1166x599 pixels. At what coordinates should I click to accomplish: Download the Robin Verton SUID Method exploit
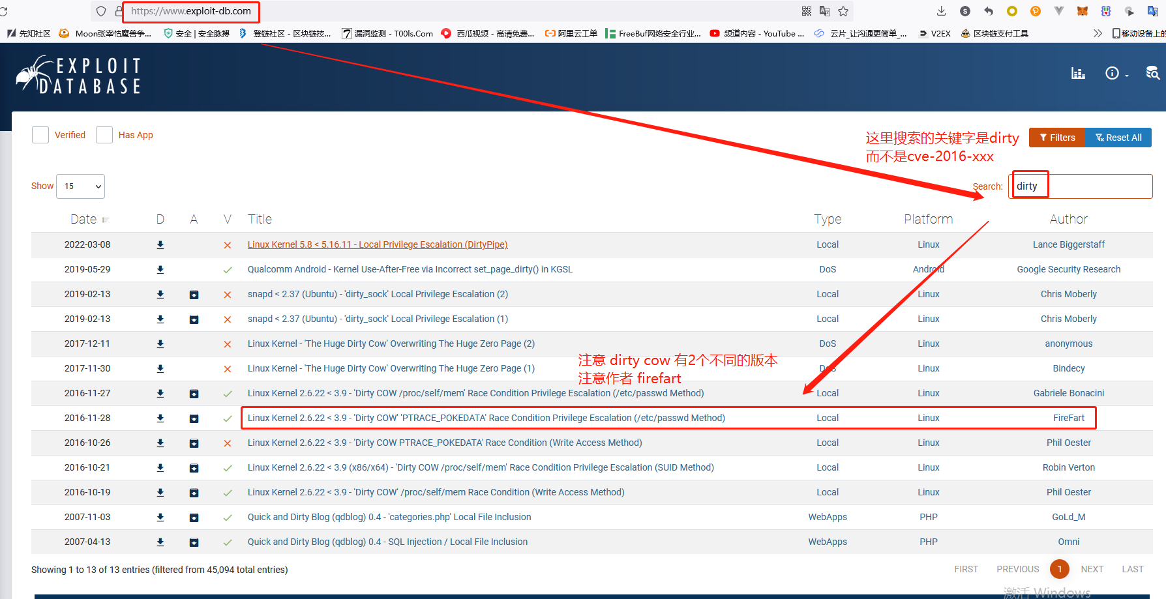pyautogui.click(x=160, y=468)
